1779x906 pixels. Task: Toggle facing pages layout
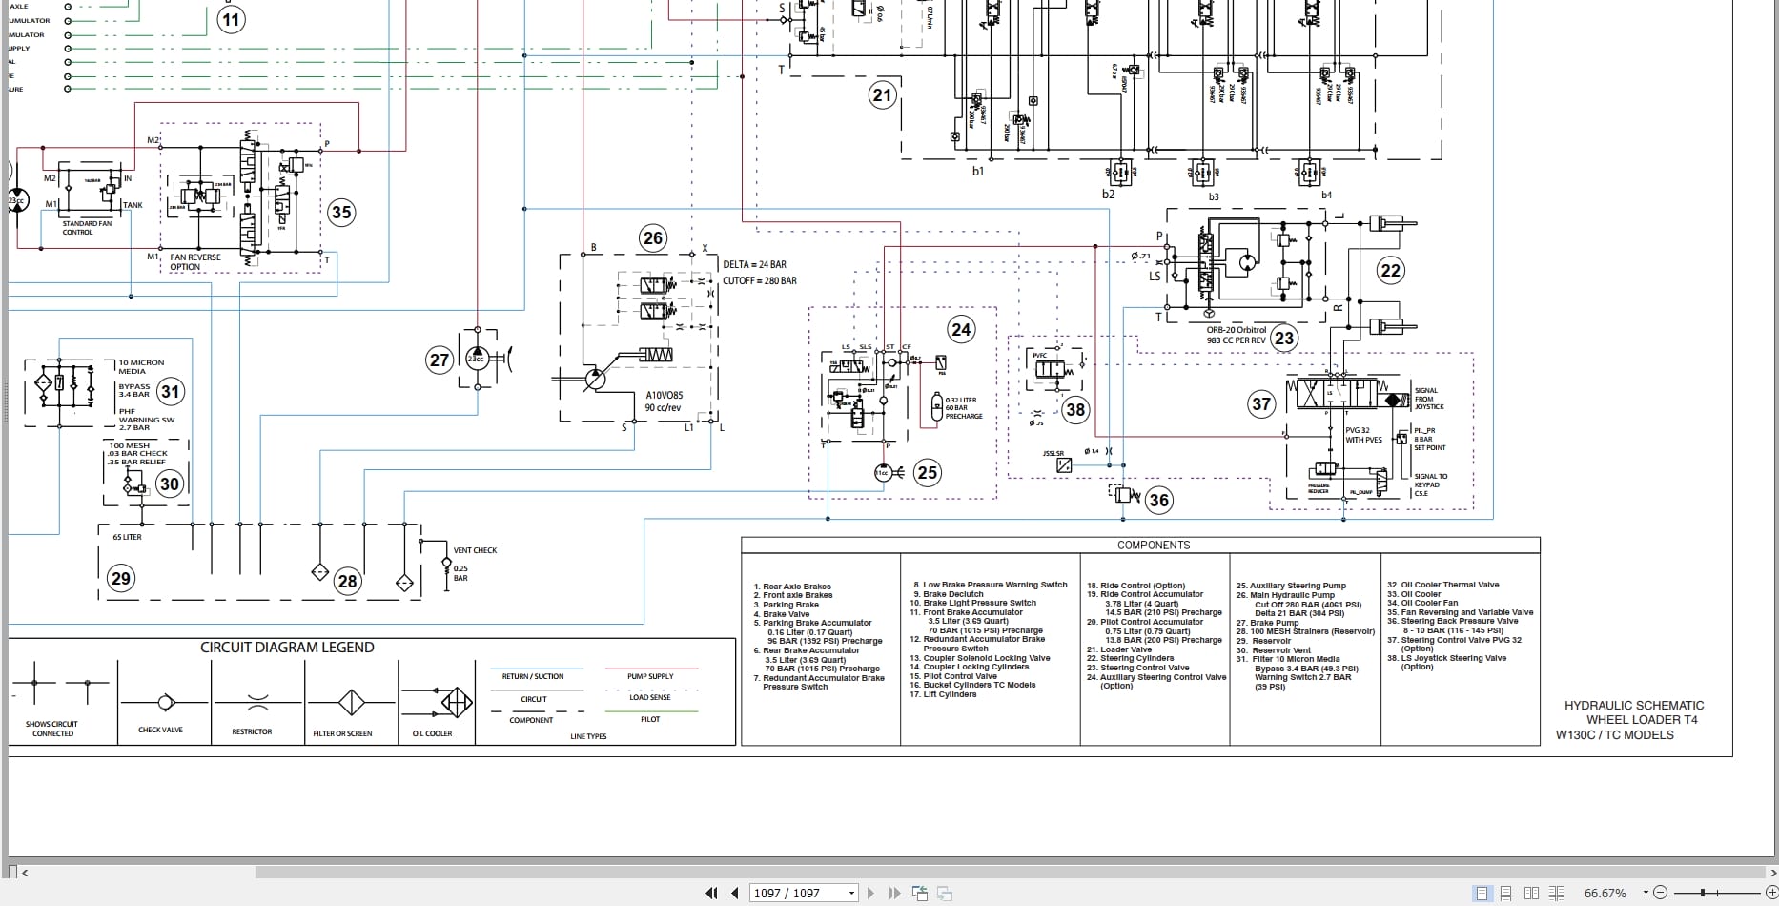1531,893
